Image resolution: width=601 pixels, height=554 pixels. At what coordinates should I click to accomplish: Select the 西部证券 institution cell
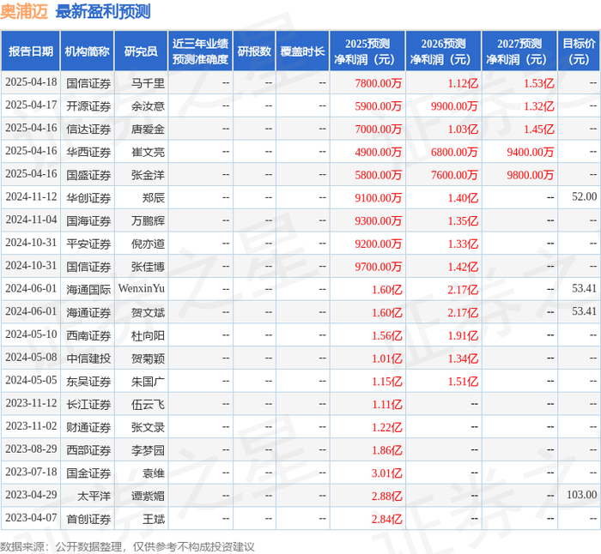click(x=88, y=450)
